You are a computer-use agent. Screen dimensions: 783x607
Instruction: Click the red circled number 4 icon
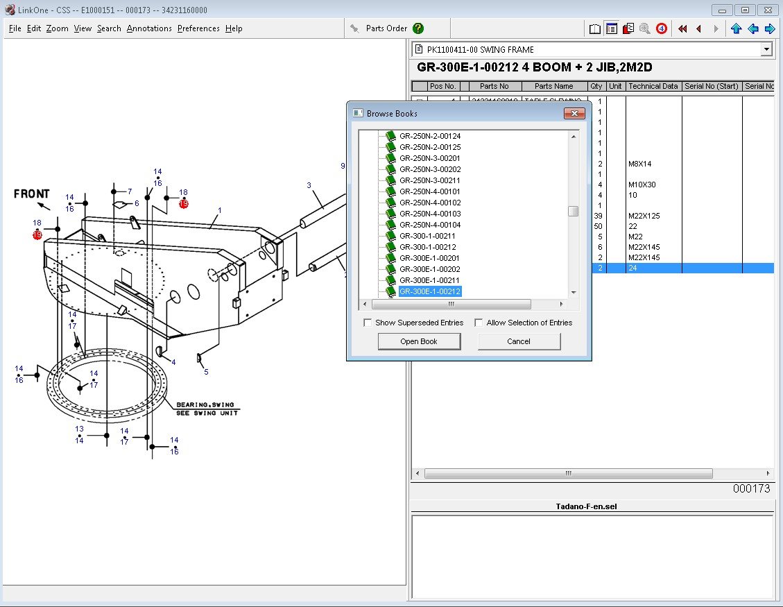(x=662, y=28)
